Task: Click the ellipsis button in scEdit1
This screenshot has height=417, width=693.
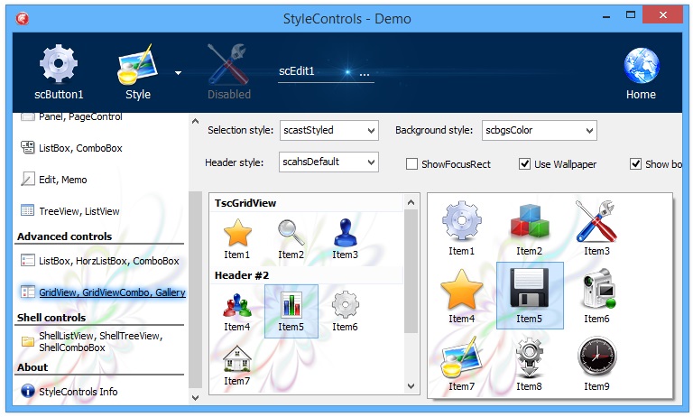Action: tap(365, 73)
